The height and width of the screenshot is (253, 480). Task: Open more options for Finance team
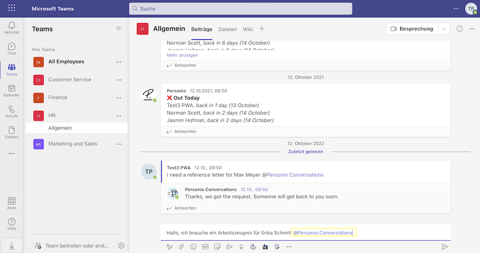click(119, 98)
